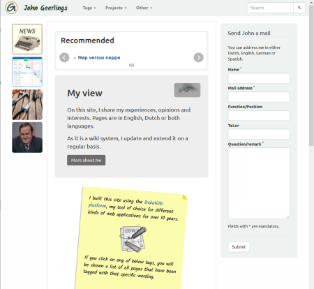This screenshot has height=289, width=314.
Task: Open the laughing man thumbnail
Action: pyautogui.click(x=27, y=138)
